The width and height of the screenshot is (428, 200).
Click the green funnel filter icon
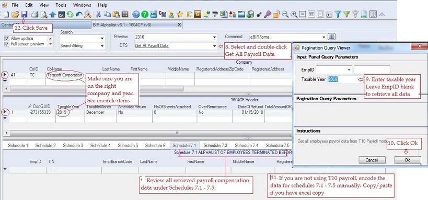point(346,14)
